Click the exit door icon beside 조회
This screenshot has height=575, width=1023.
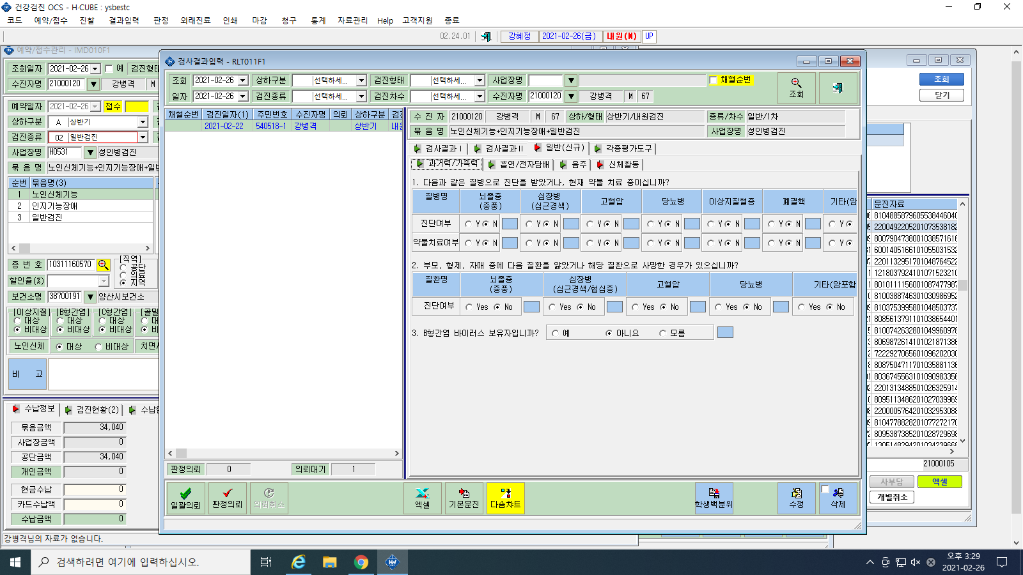(x=838, y=88)
